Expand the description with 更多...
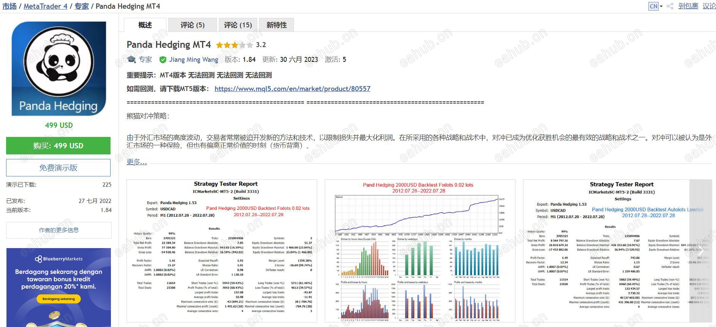The image size is (716, 327). tap(137, 162)
